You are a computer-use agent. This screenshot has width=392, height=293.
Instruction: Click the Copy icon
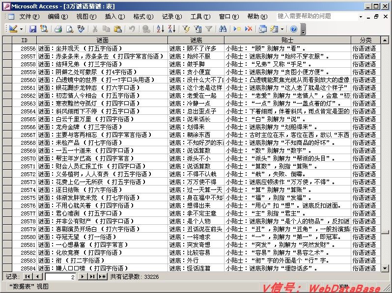tap(106, 29)
